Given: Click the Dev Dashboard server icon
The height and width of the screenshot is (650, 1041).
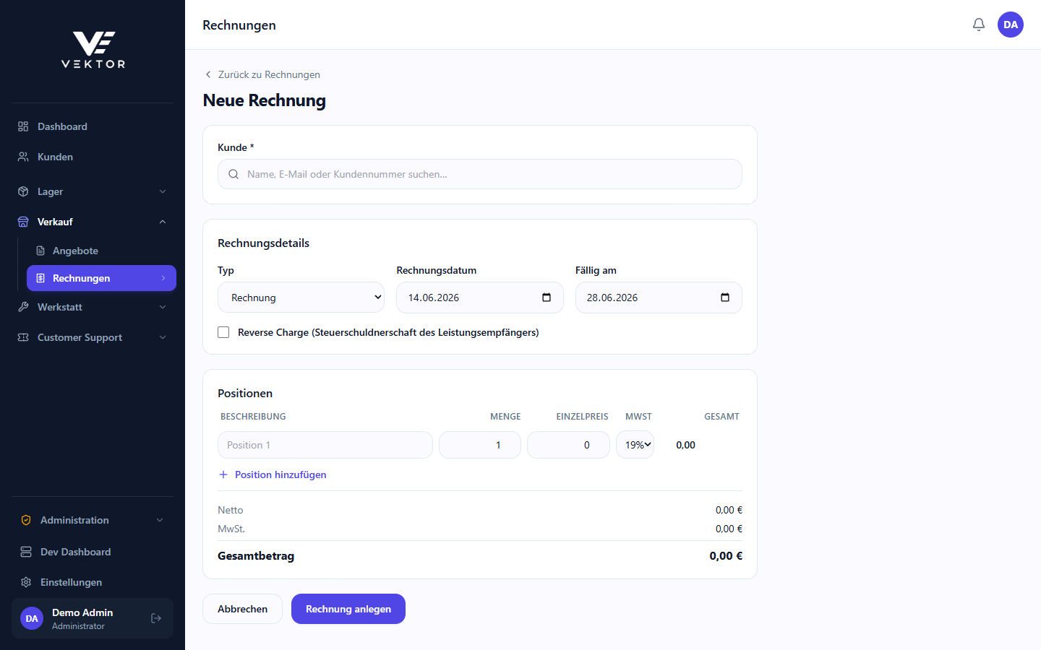Looking at the screenshot, I should pos(26,552).
